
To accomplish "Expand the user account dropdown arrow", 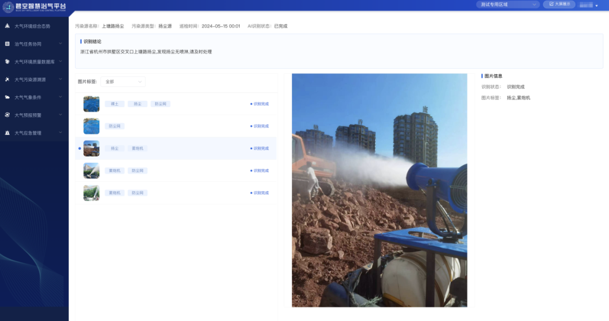I will tap(597, 6).
